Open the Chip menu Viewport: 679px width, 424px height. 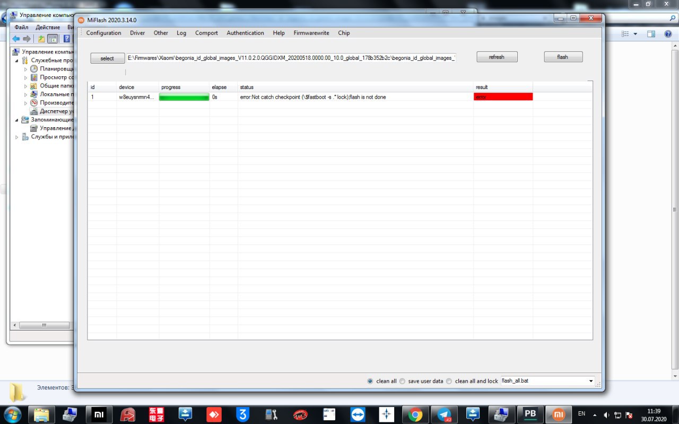[x=344, y=33]
